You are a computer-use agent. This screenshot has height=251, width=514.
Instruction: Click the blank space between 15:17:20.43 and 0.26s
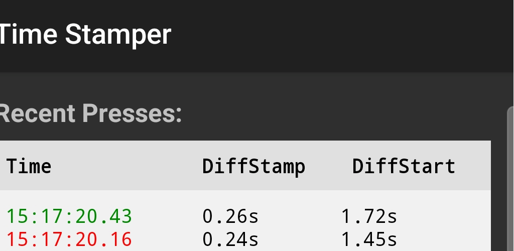[x=167, y=216]
